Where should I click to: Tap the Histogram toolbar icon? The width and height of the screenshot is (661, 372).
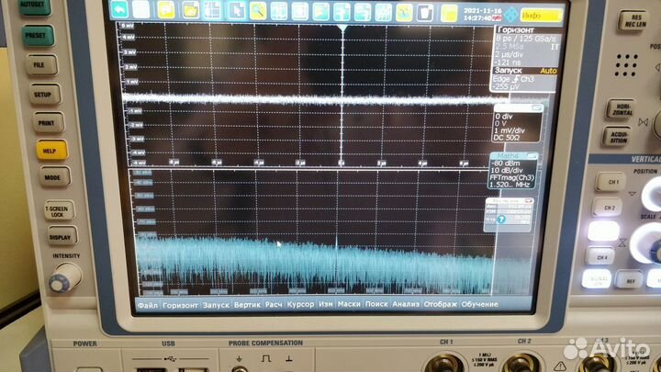click(x=320, y=11)
